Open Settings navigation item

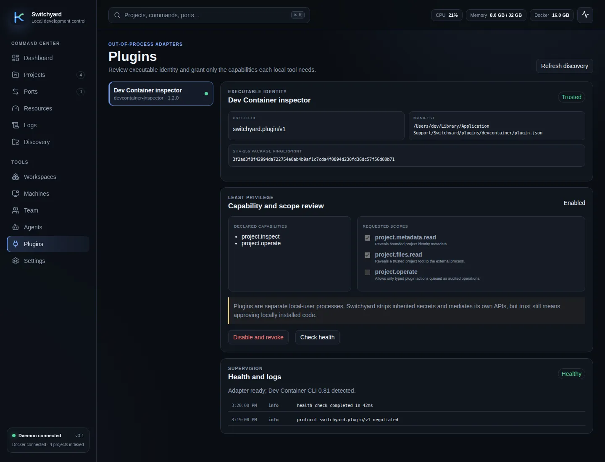tap(48, 261)
